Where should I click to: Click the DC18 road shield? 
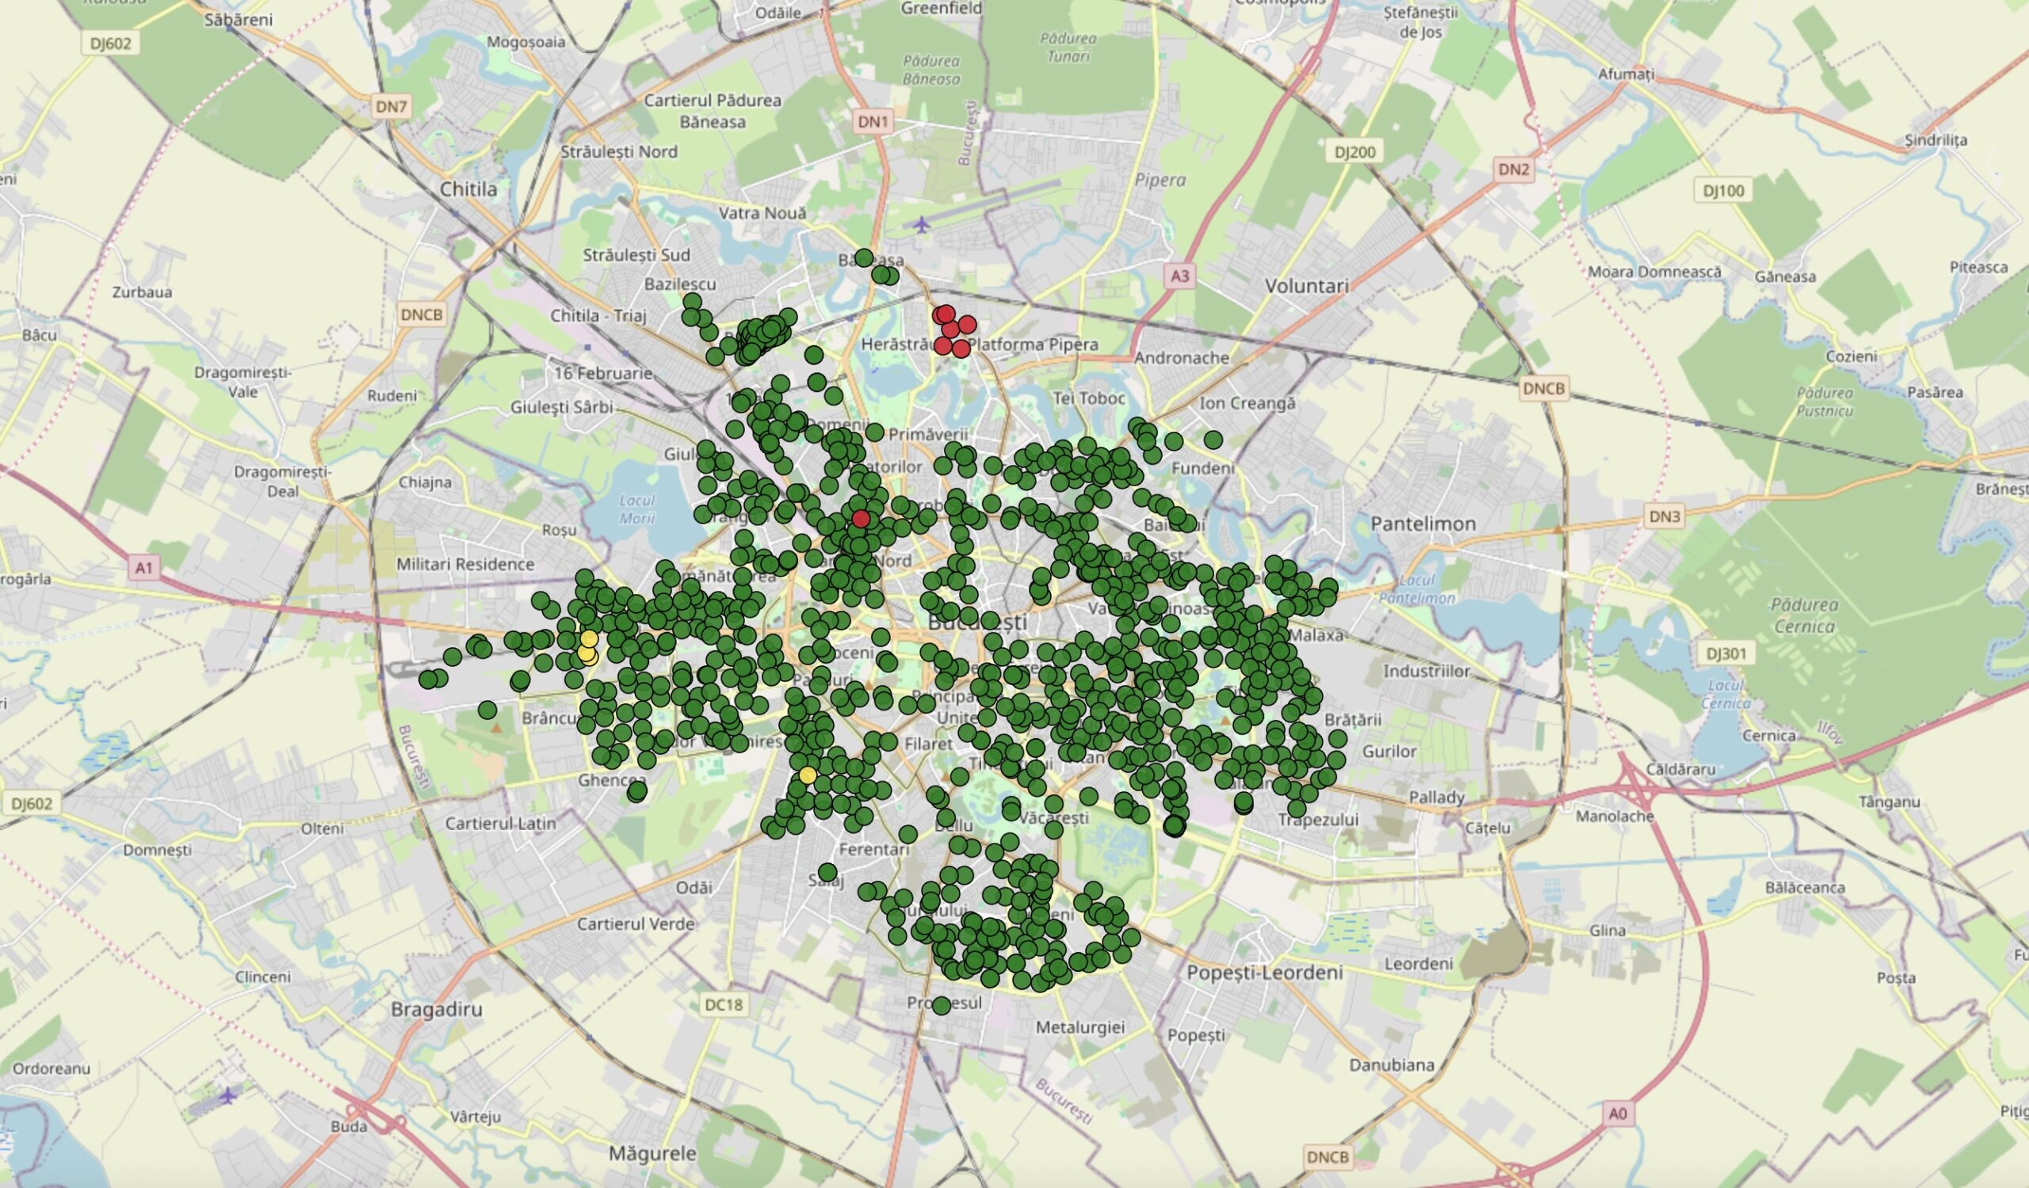(723, 1003)
